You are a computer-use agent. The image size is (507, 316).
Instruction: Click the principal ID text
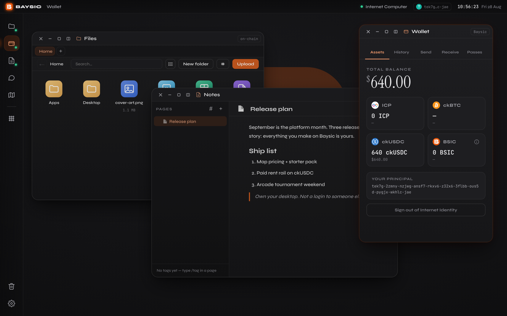425,189
